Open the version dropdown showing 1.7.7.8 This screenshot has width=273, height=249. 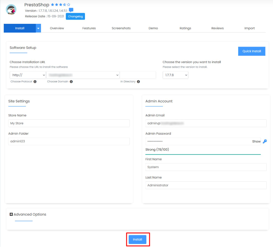[176, 75]
